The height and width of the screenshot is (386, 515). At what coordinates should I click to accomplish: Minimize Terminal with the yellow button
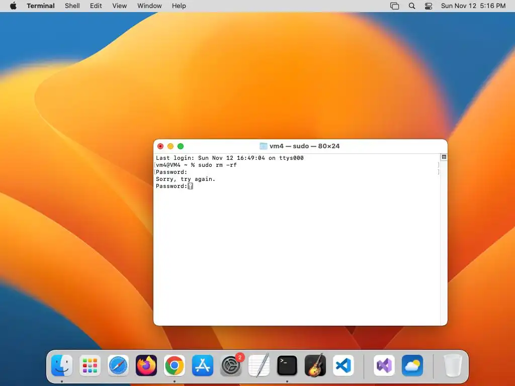(x=170, y=146)
